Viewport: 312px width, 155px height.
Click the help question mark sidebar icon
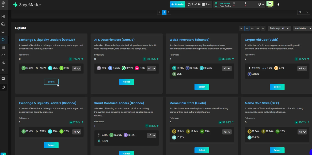(3, 87)
